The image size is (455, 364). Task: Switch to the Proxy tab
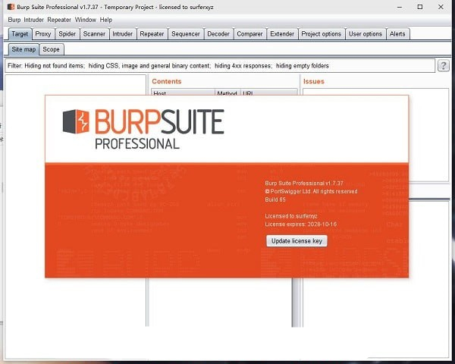(x=43, y=34)
